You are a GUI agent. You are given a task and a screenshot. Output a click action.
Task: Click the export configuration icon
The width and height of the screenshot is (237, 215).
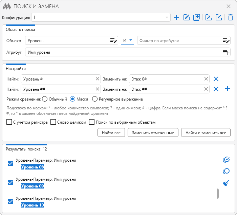click(209, 17)
